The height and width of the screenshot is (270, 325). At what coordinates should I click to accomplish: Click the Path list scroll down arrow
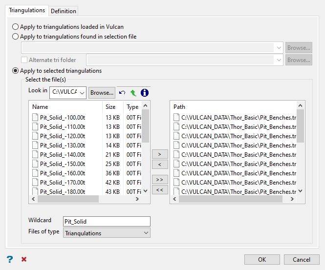[300, 191]
